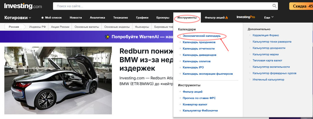Viewport: 313px width, 119px height.
Task: Open Мой список watchlist
Action: point(52,18)
